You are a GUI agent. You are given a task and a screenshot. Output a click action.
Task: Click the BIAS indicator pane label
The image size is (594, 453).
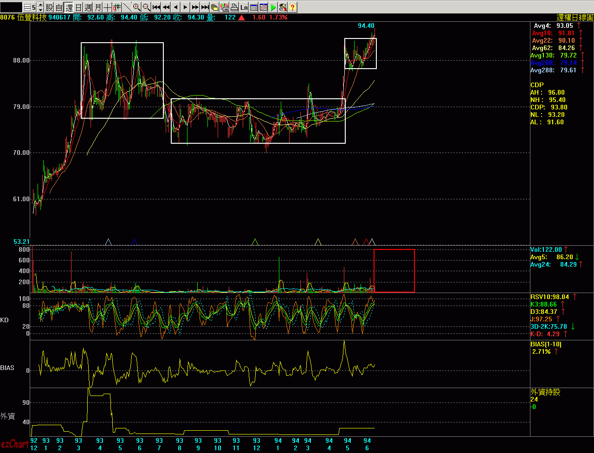coord(7,368)
